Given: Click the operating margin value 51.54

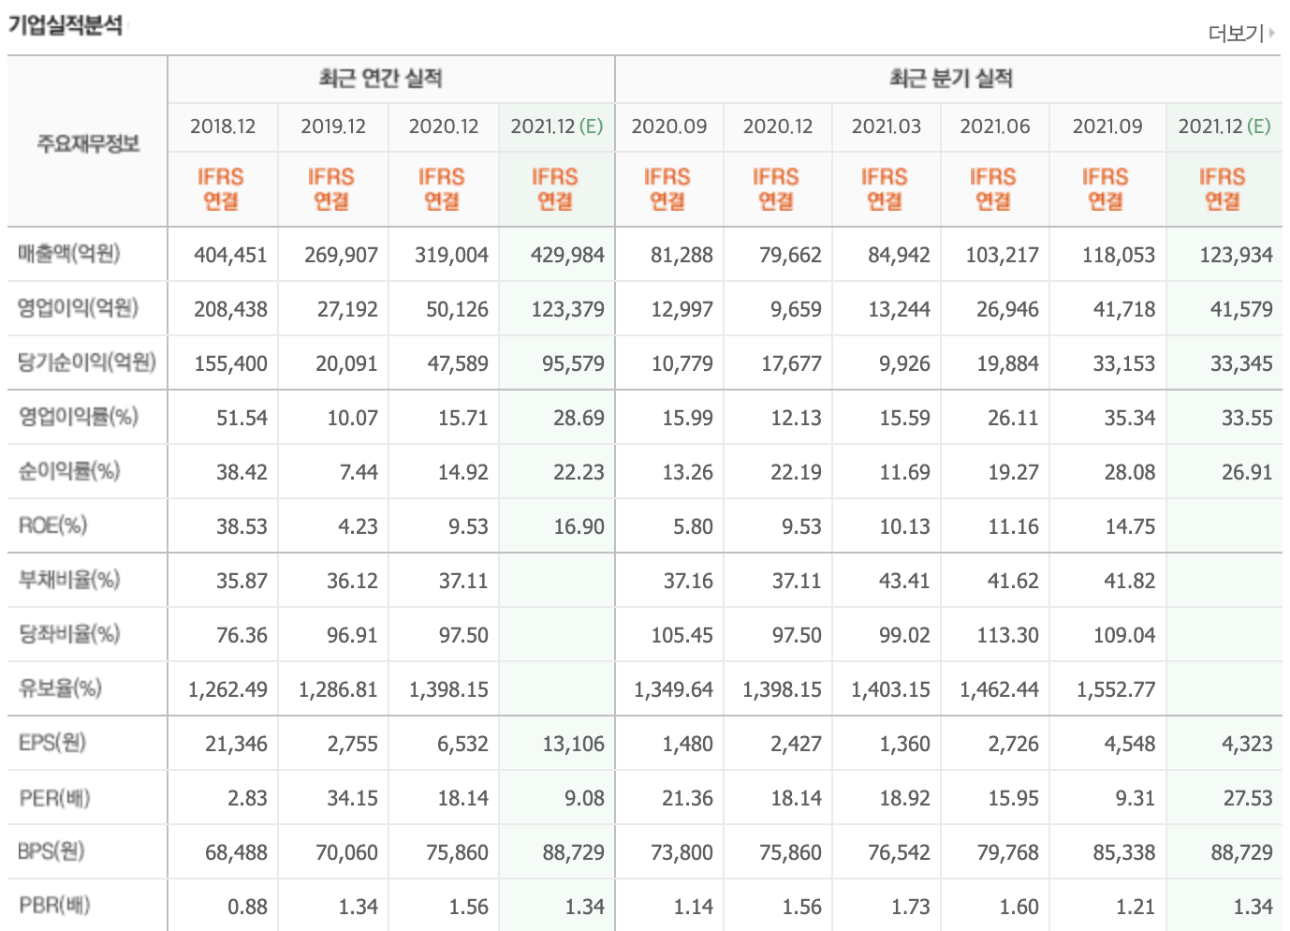Looking at the screenshot, I should (x=242, y=418).
